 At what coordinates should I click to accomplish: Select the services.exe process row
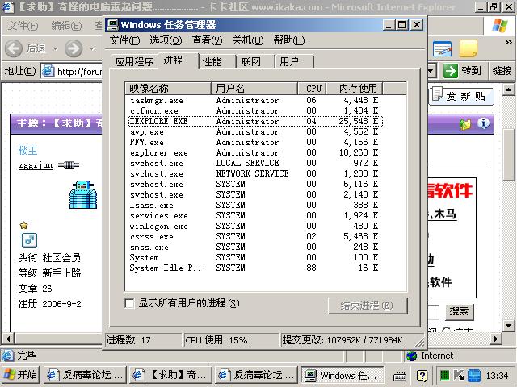pos(255,215)
